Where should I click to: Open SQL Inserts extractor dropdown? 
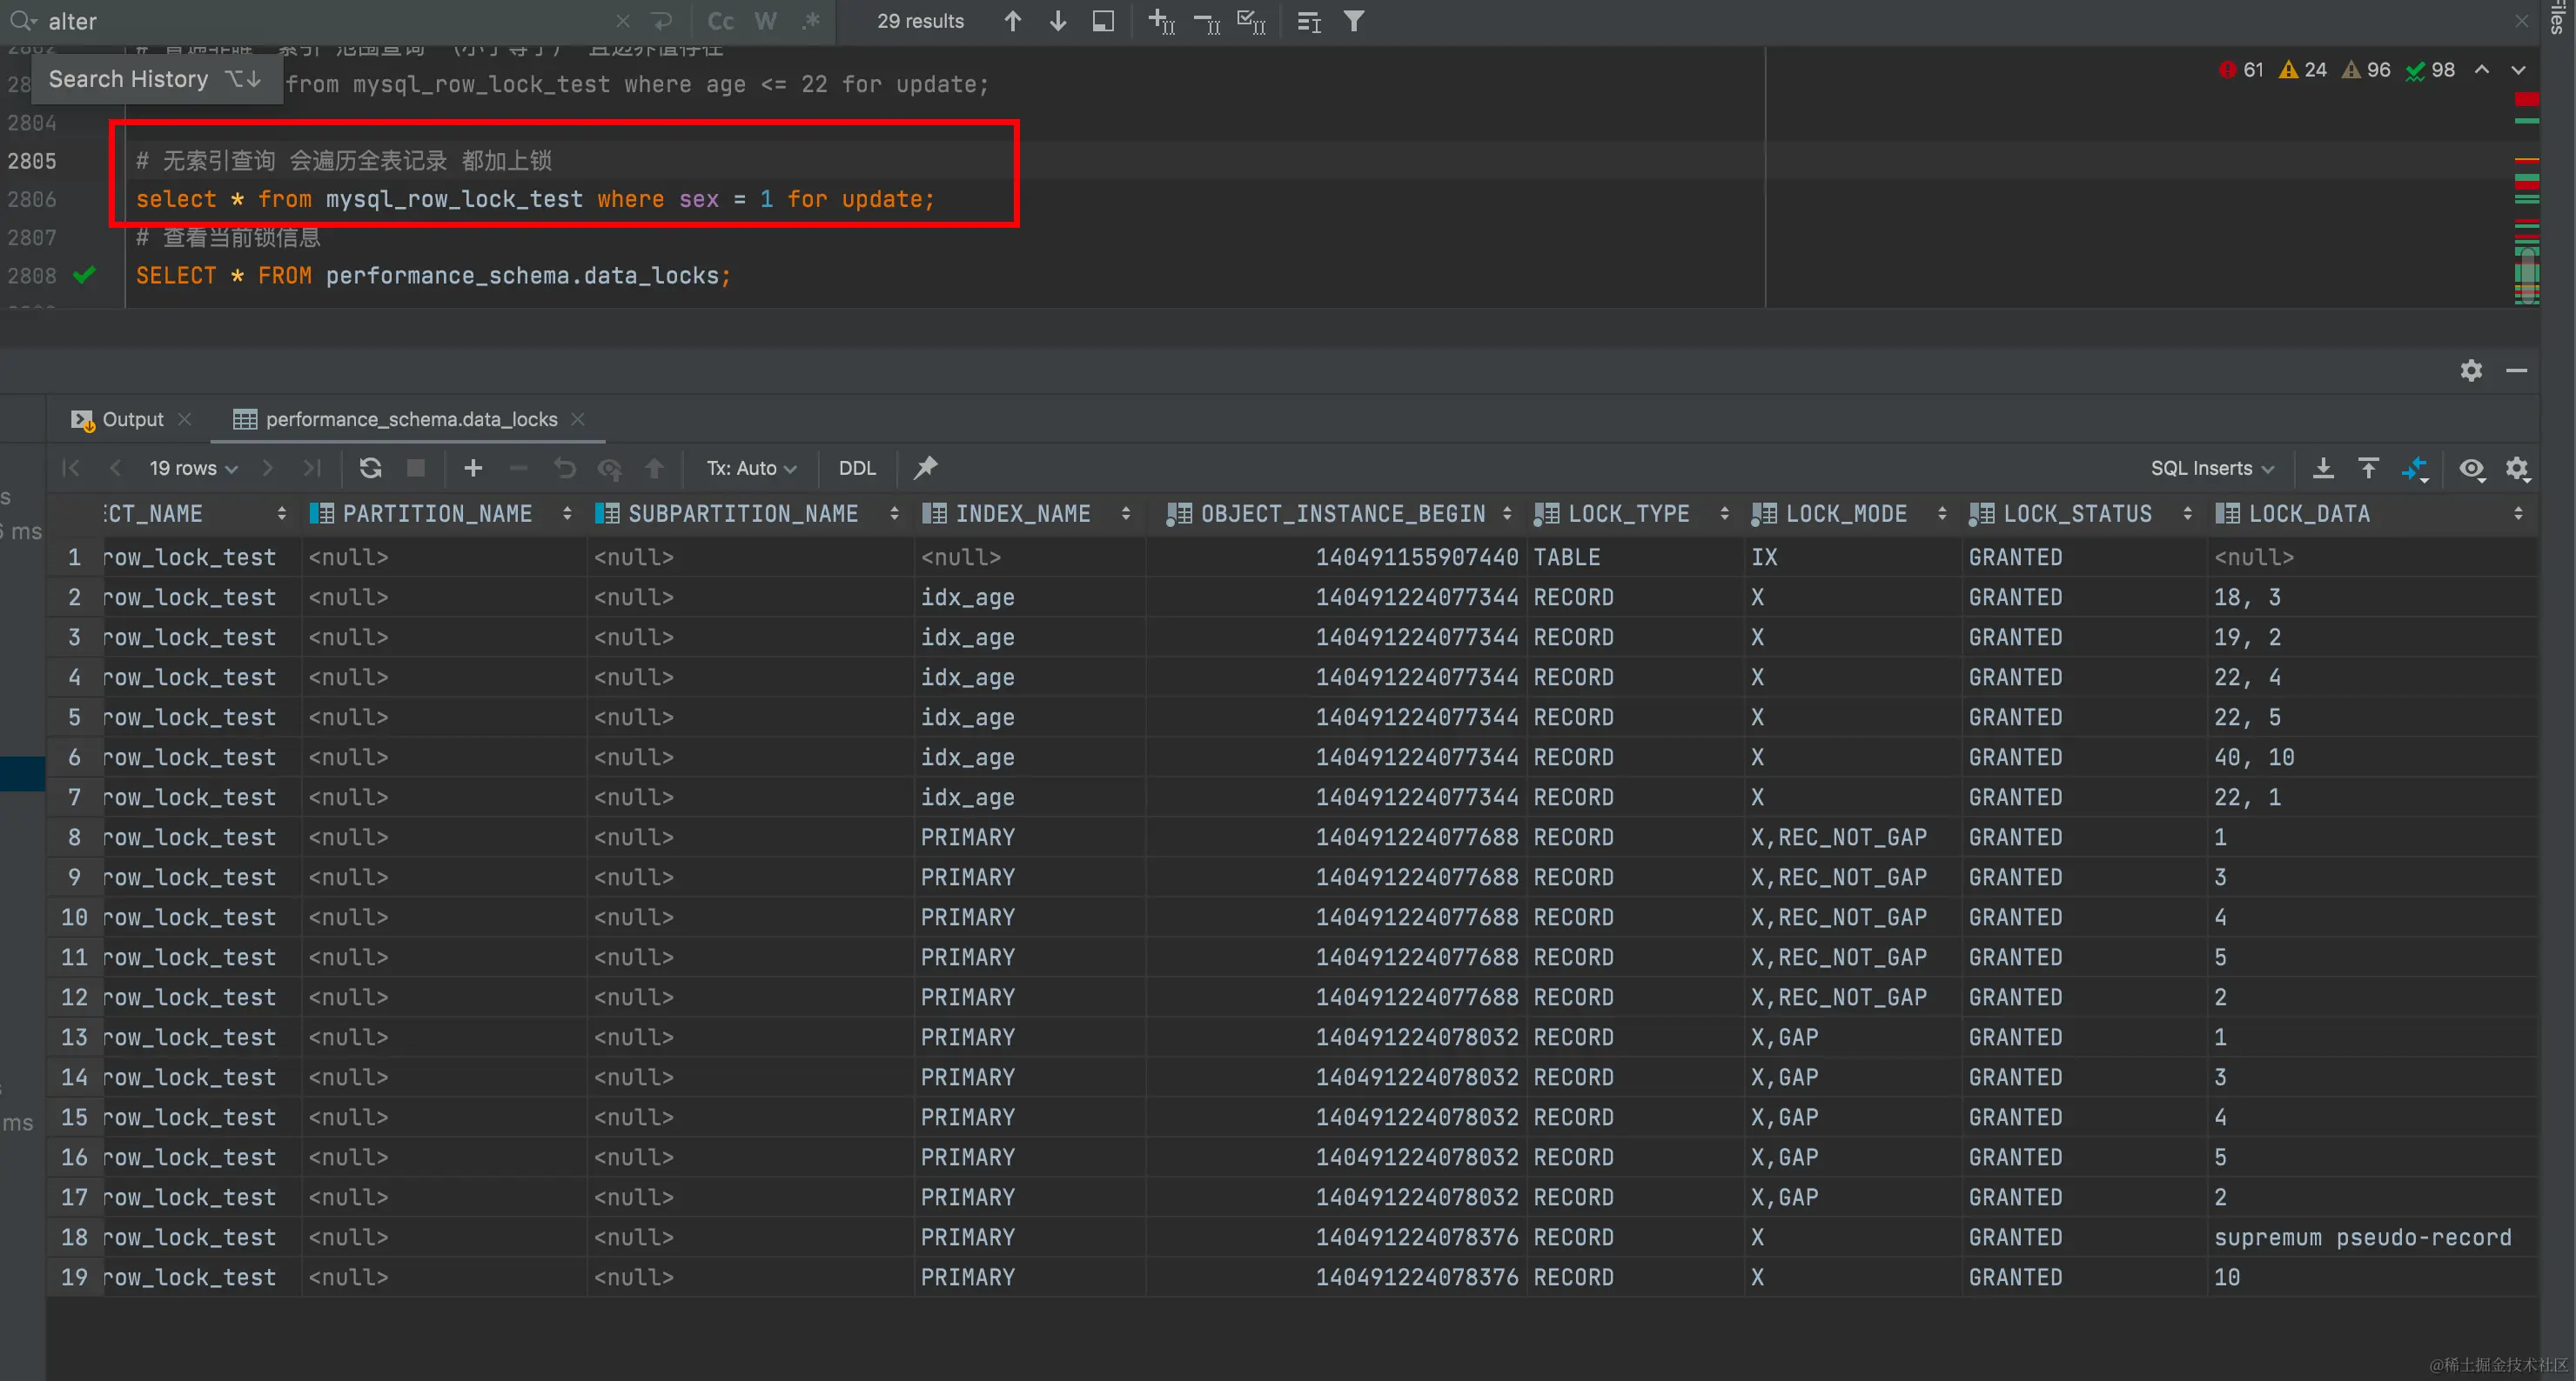2211,468
